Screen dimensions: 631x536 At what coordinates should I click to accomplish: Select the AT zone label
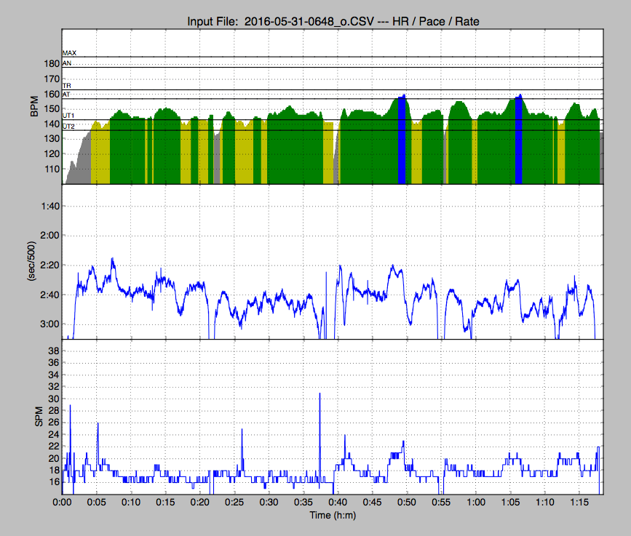point(67,95)
